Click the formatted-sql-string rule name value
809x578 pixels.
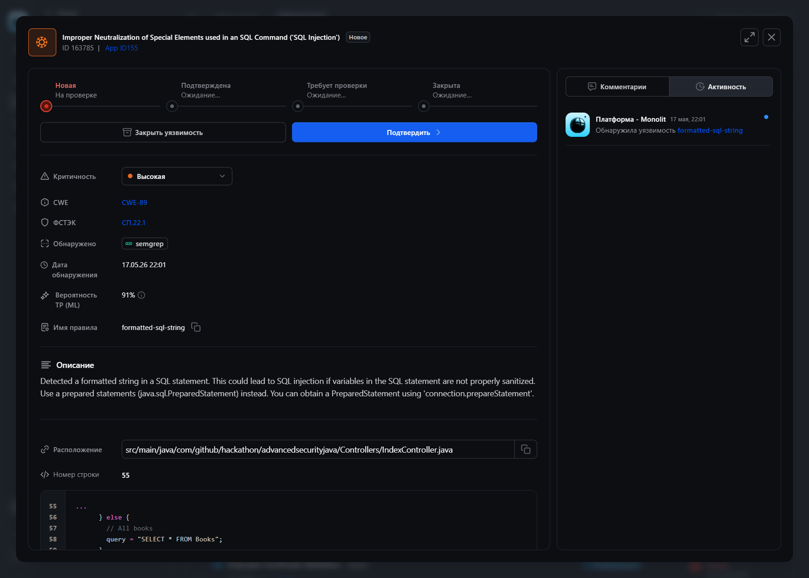click(153, 327)
